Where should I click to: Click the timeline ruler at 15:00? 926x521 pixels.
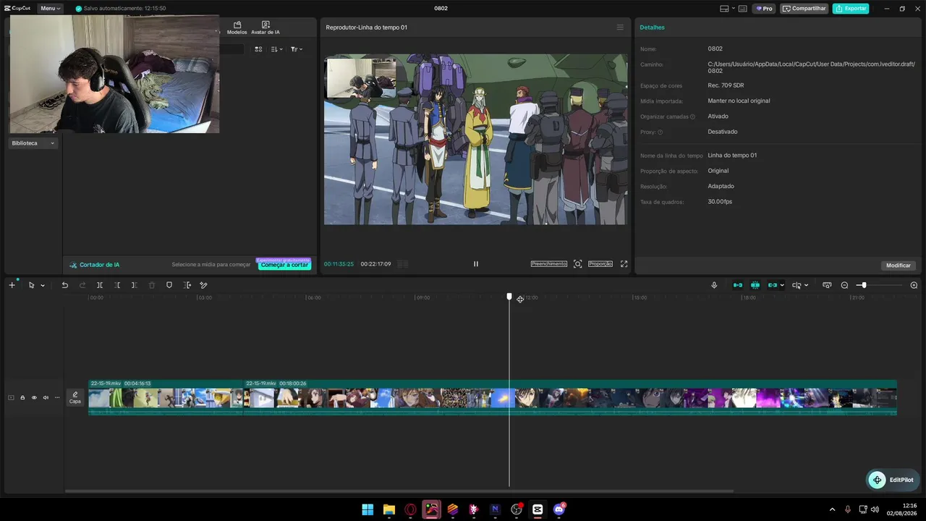640,297
